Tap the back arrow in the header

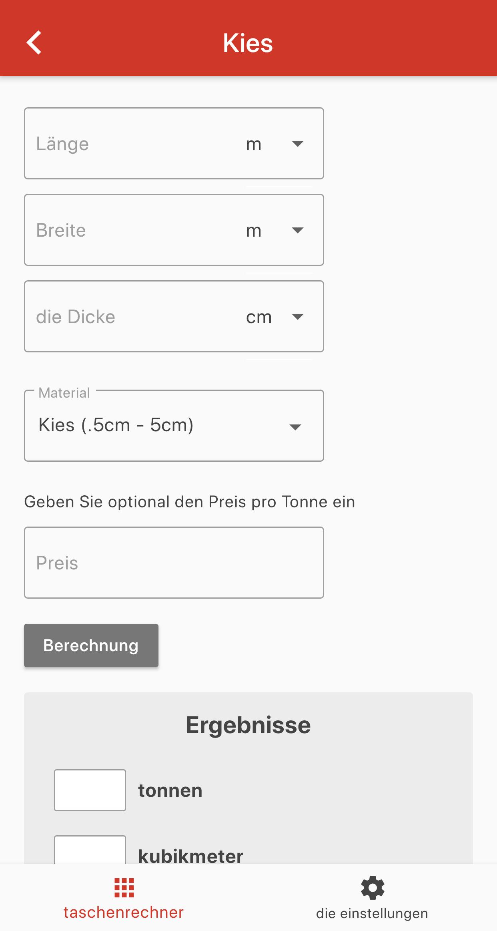(x=34, y=42)
